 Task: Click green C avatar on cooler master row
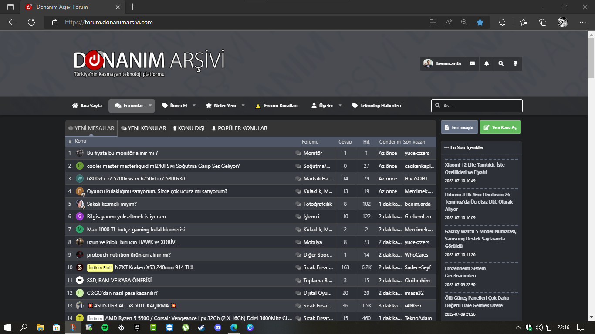tap(79, 166)
